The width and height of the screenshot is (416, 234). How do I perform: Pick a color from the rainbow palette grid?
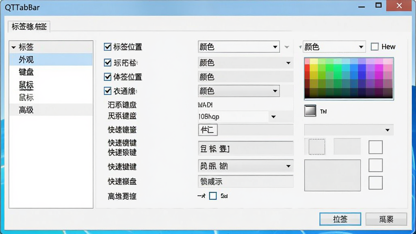coord(349,78)
